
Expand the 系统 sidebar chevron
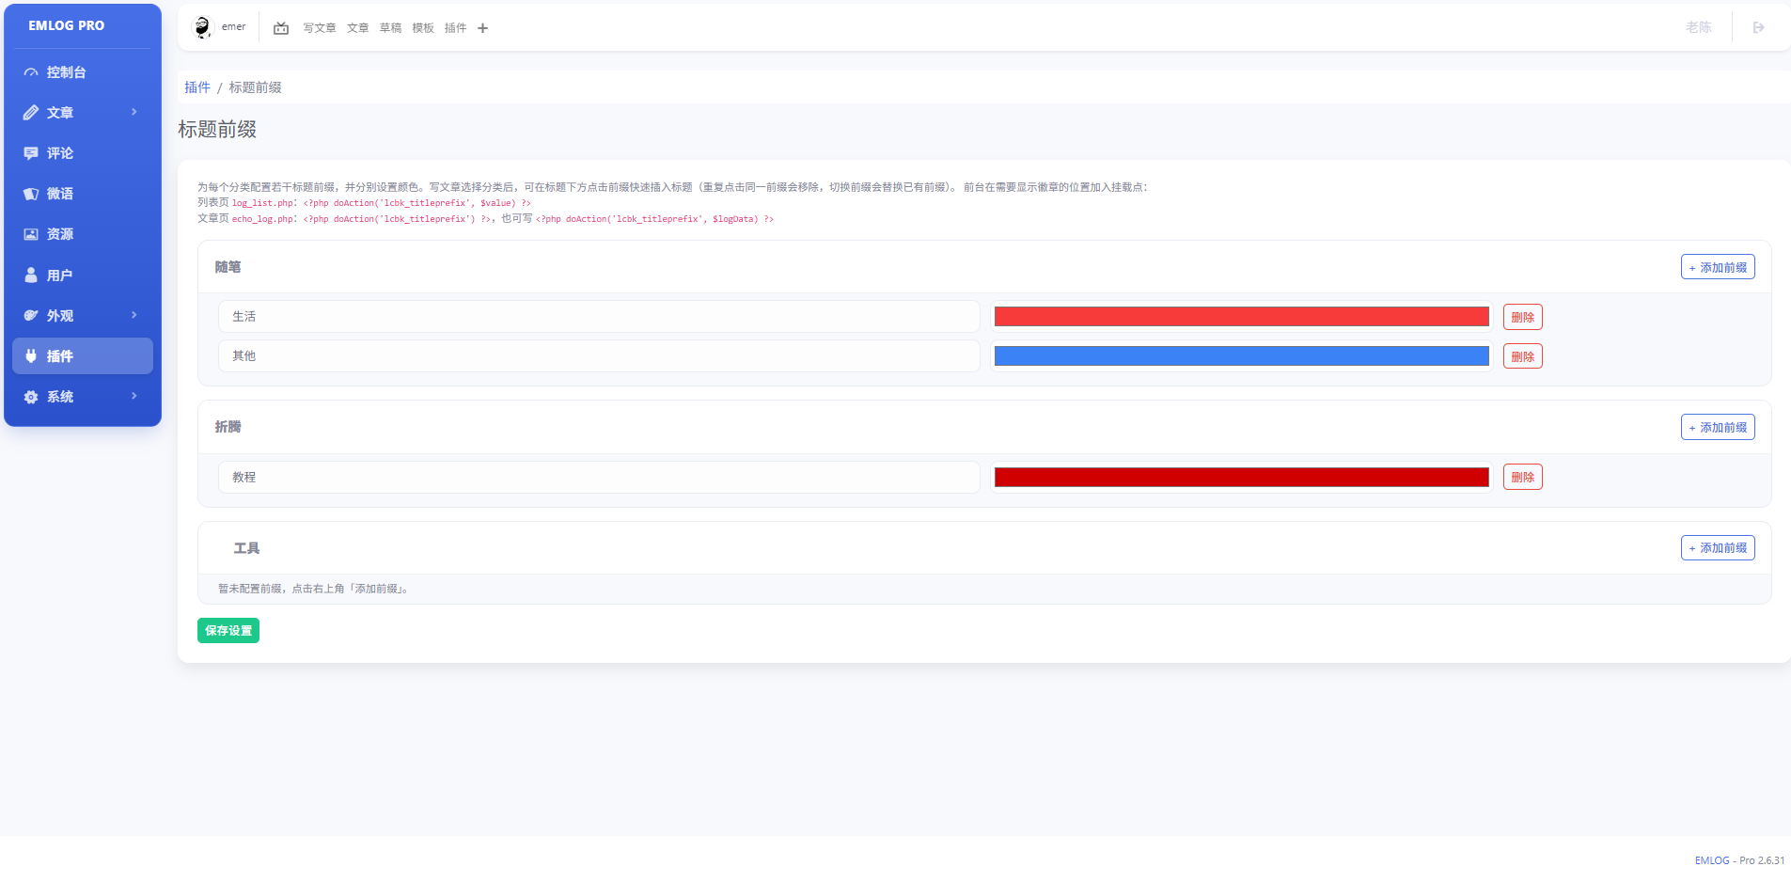click(134, 396)
